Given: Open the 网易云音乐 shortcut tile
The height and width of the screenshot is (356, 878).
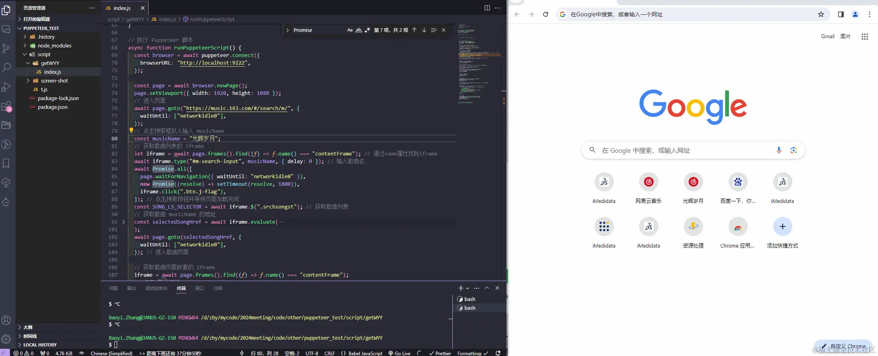Looking at the screenshot, I should [x=648, y=189].
